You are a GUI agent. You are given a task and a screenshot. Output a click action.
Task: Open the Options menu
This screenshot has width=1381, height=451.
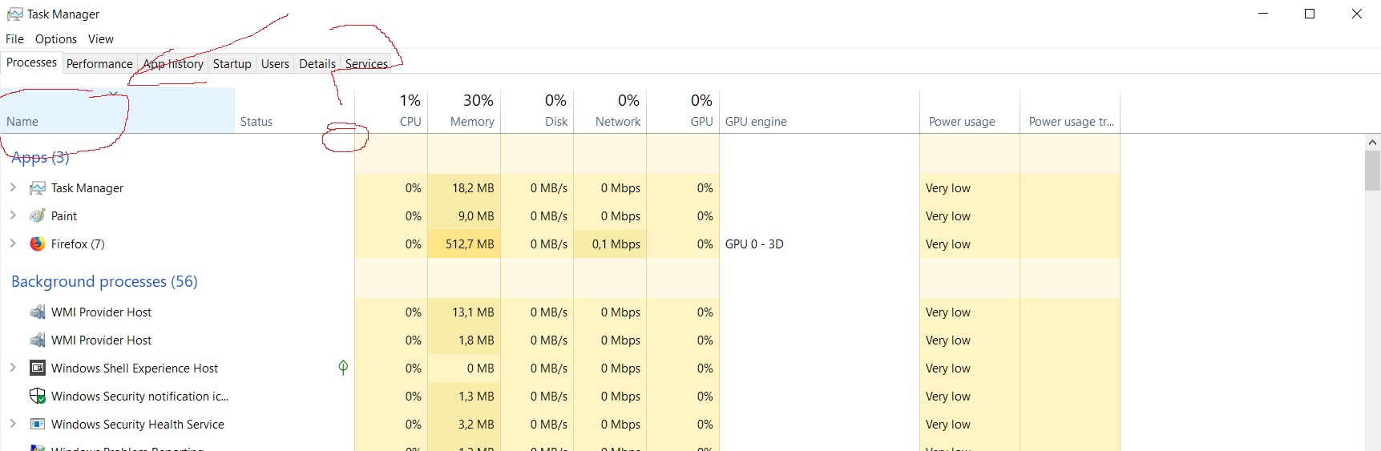click(x=56, y=39)
